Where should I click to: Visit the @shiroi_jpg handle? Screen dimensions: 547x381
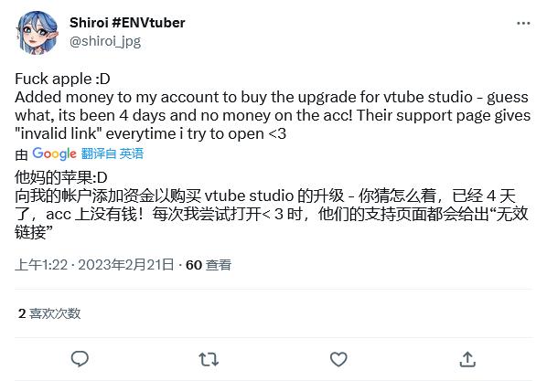coord(105,41)
